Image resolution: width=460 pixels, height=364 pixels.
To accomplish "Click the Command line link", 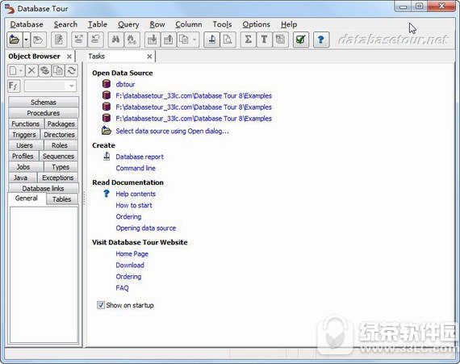I will coord(136,168).
